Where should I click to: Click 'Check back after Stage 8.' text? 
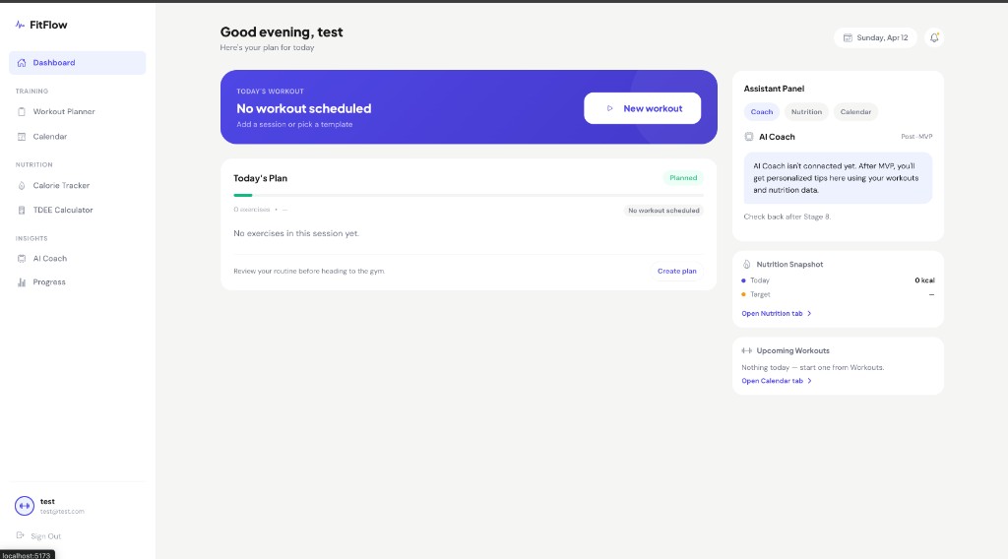click(787, 217)
